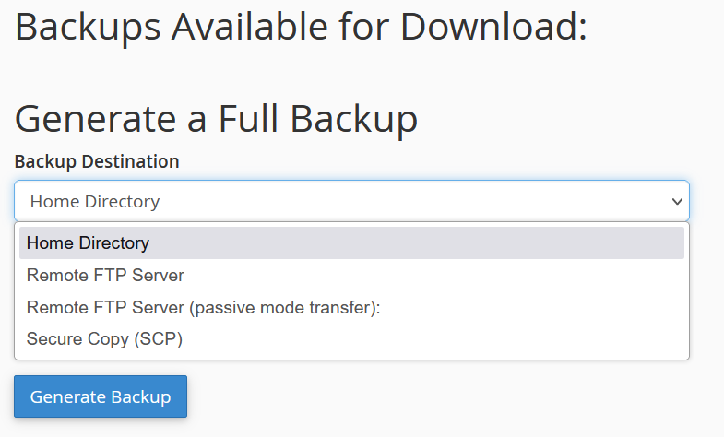The image size is (724, 437).
Task: Choose the Remote FTP Server option
Action: (105, 275)
